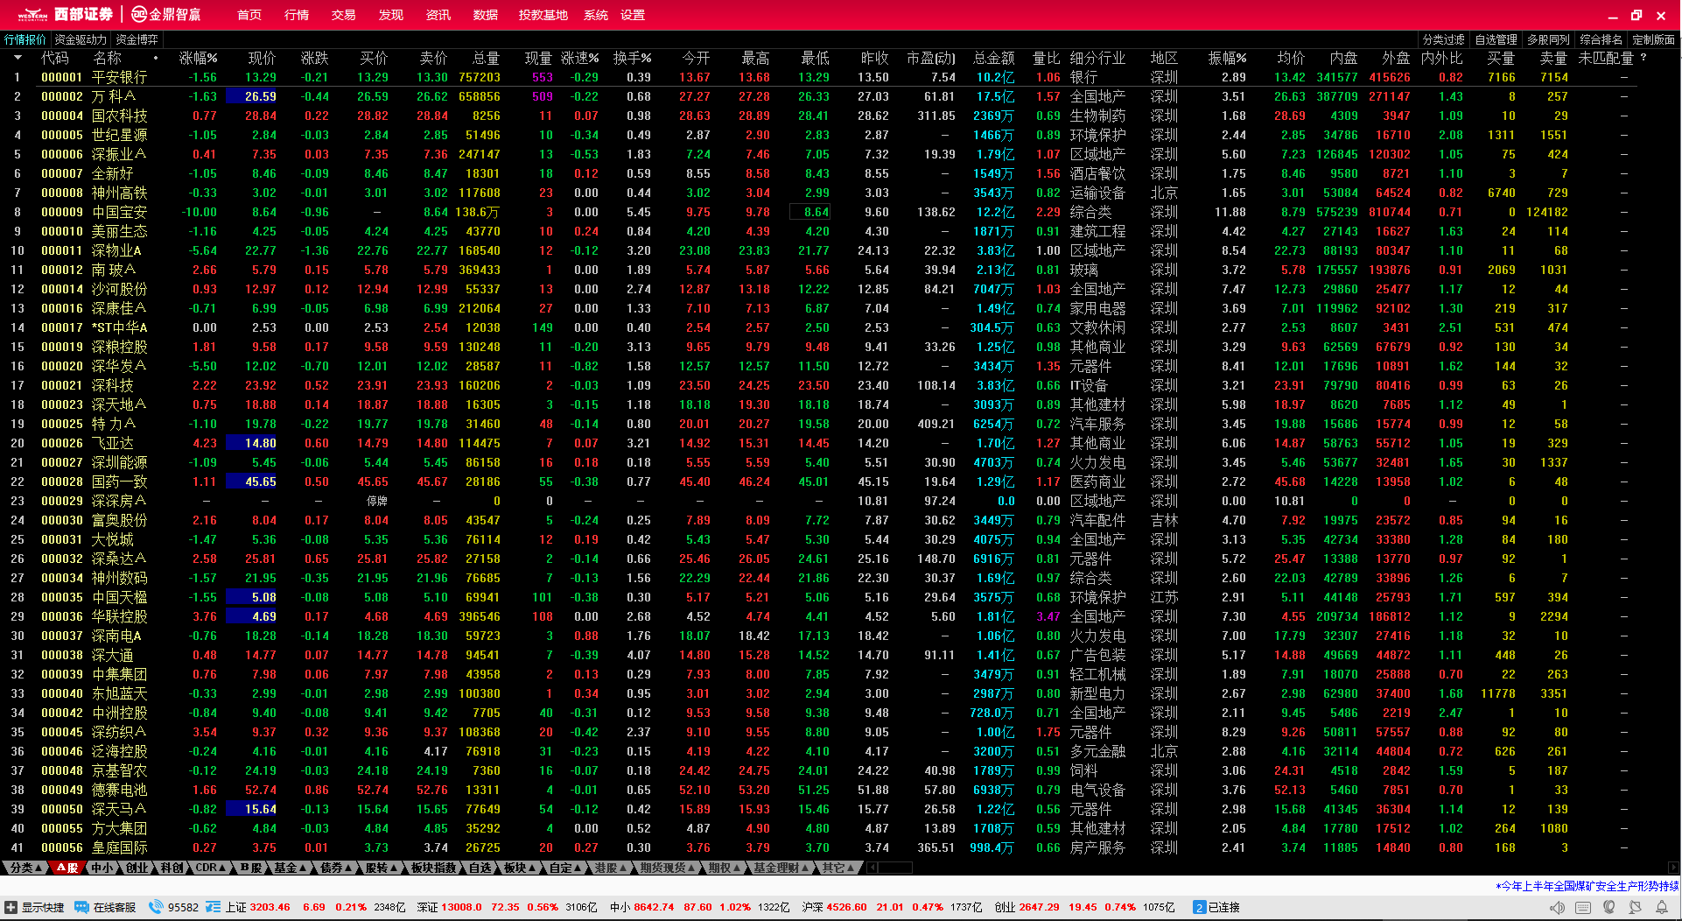Click the 显示快捷 plus icon
Screen dimensions: 1682x921
[11, 908]
